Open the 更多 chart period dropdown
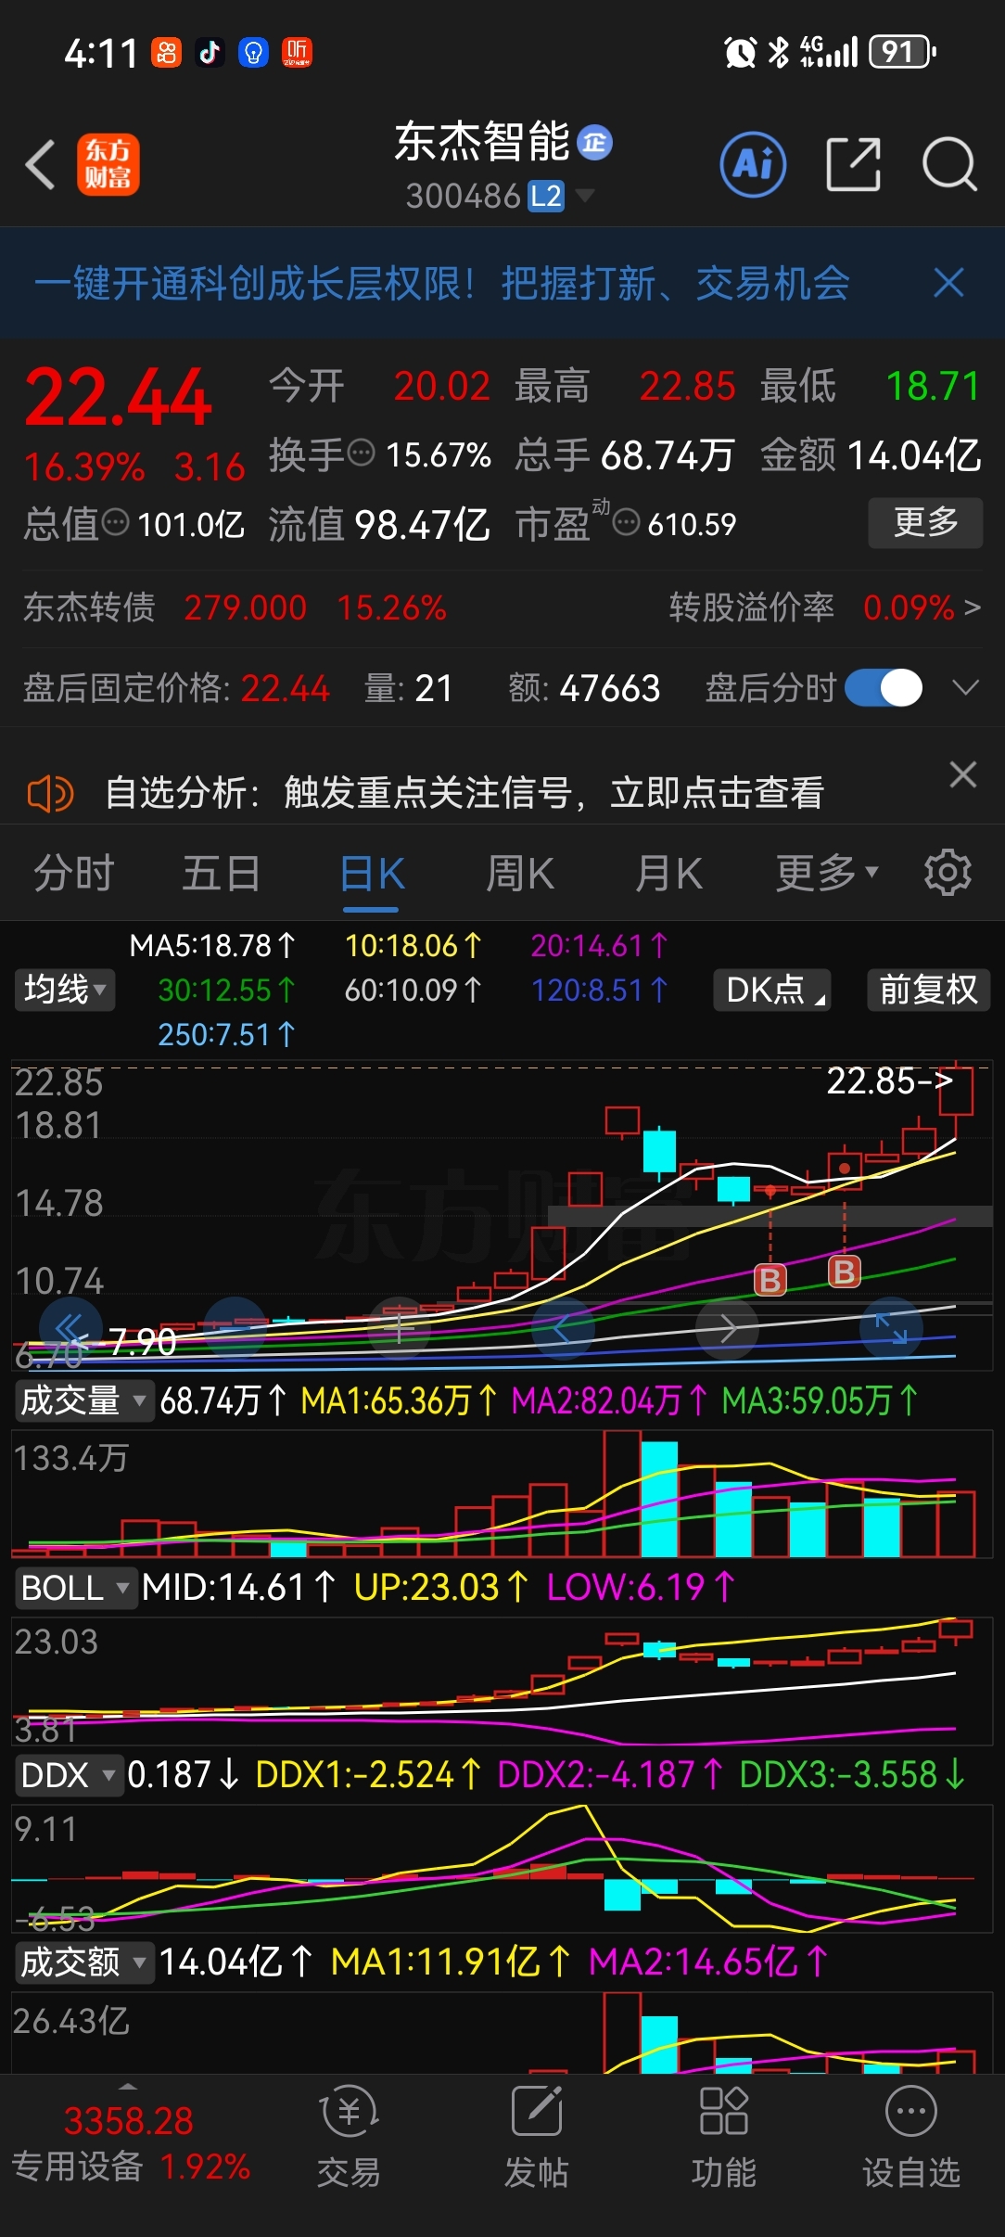Screen dimensions: 1005x2237 [826, 873]
